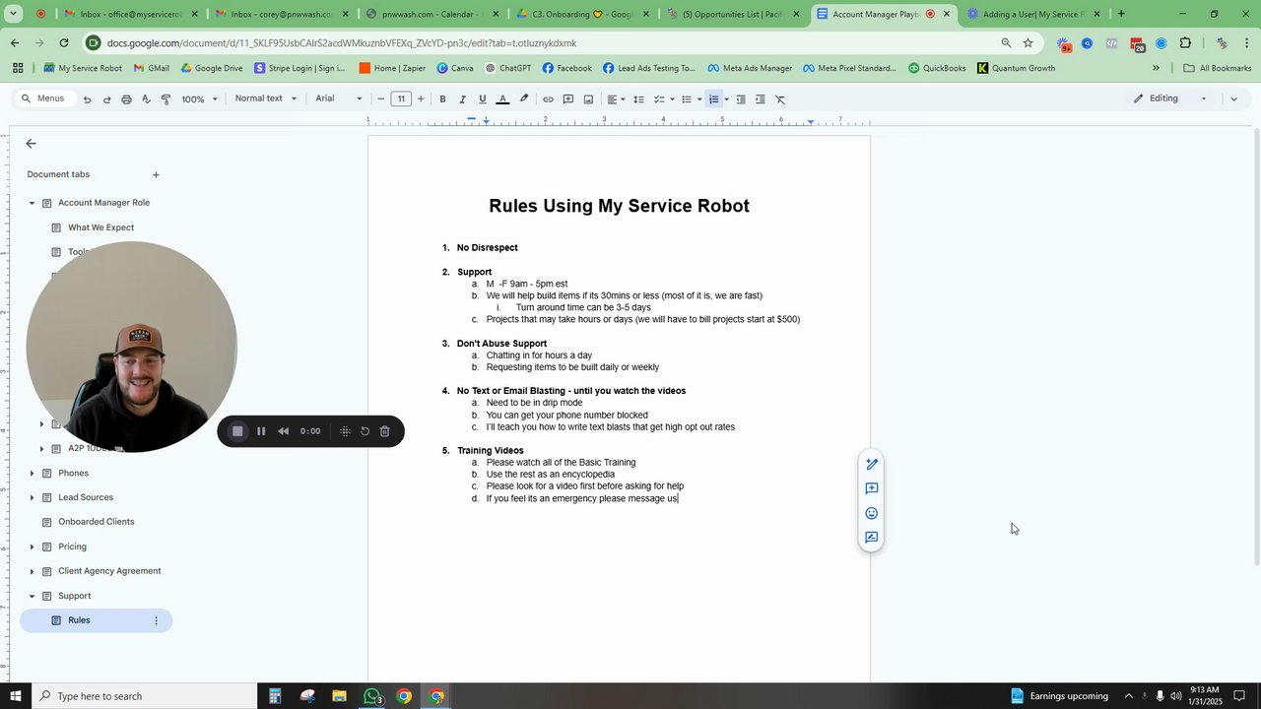This screenshot has height=709, width=1261.
Task: Decrease the paragraph indent
Action: tap(741, 99)
